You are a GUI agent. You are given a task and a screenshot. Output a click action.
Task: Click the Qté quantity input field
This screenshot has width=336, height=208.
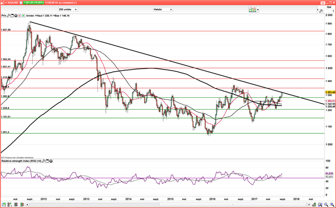coord(329,11)
